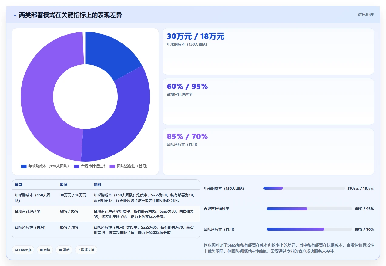Click the 合规审计通过率 caption in the second data card
Viewport: 386px width, 266px height.
[180, 94]
